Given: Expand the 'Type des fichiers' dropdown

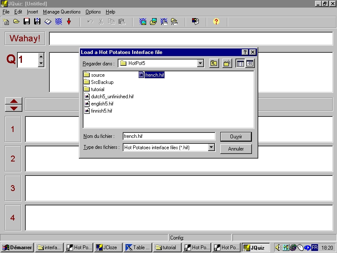Looking at the screenshot, I should click(x=211, y=147).
